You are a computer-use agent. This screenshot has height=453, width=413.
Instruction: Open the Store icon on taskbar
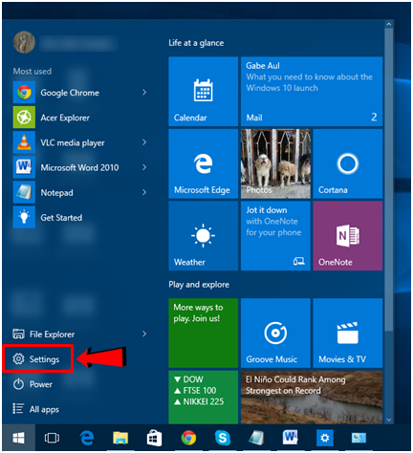(154, 438)
